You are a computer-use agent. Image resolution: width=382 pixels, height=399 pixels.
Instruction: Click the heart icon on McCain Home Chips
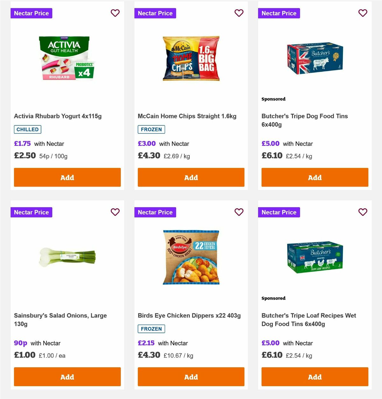coord(239,13)
